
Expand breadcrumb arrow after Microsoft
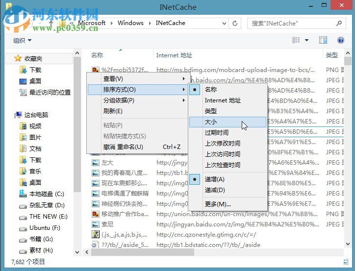pyautogui.click(x=111, y=24)
